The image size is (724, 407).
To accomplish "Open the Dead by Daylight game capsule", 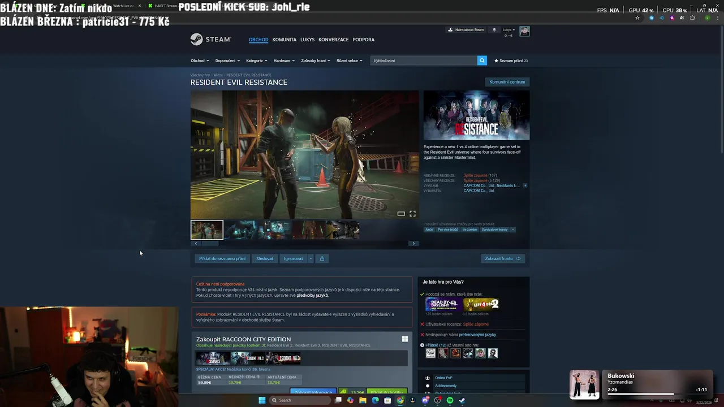I will [x=442, y=304].
